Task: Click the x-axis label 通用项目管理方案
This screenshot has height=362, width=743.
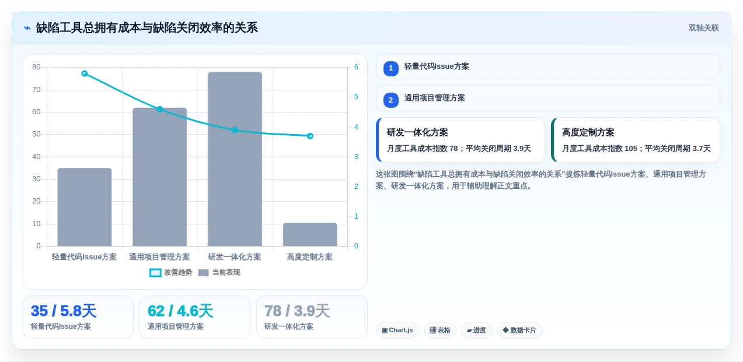Action: [x=159, y=257]
